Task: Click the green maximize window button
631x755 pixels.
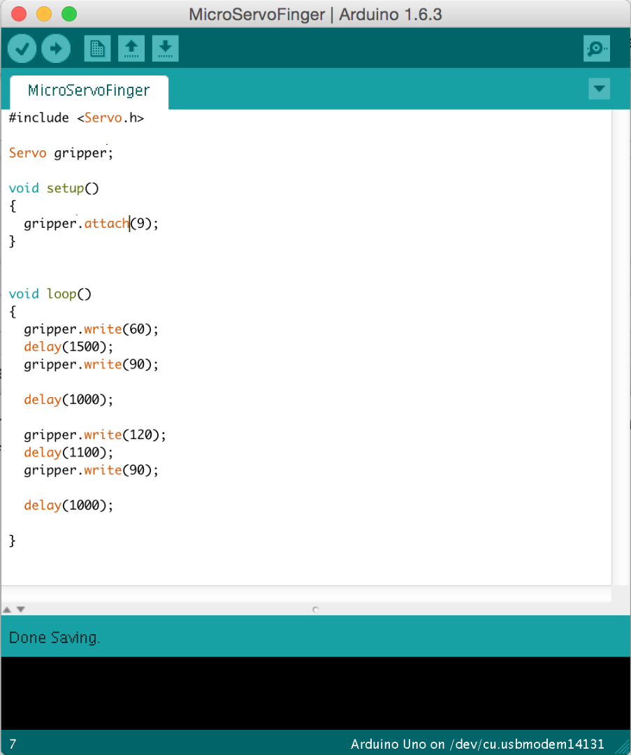Action: coord(68,14)
